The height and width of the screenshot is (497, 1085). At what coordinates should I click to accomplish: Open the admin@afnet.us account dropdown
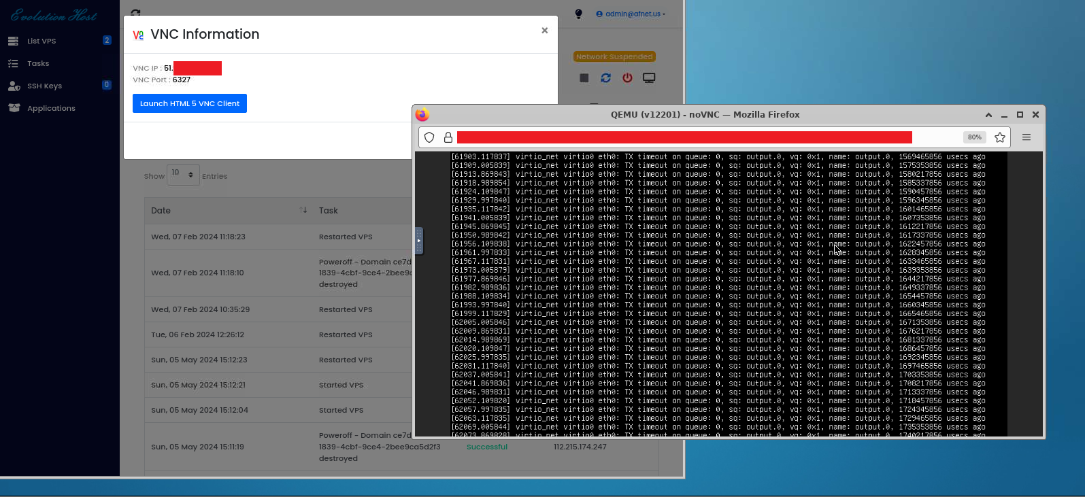631,14
